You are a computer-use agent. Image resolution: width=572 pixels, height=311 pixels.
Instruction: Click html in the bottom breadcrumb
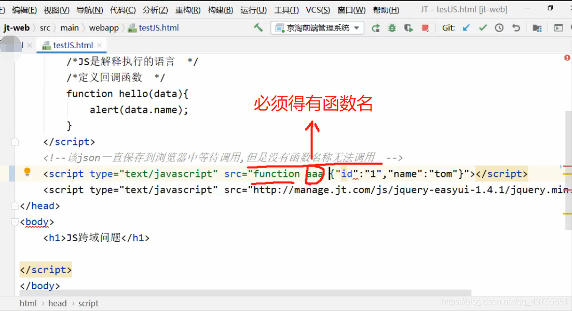pos(28,303)
